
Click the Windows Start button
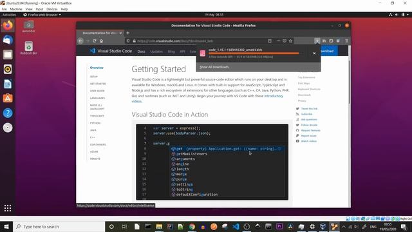click(6, 226)
